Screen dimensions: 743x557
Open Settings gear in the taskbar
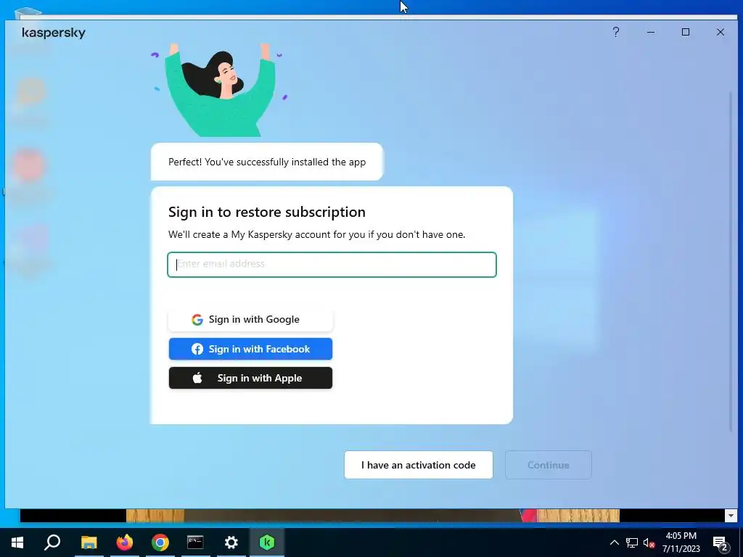coord(231,542)
